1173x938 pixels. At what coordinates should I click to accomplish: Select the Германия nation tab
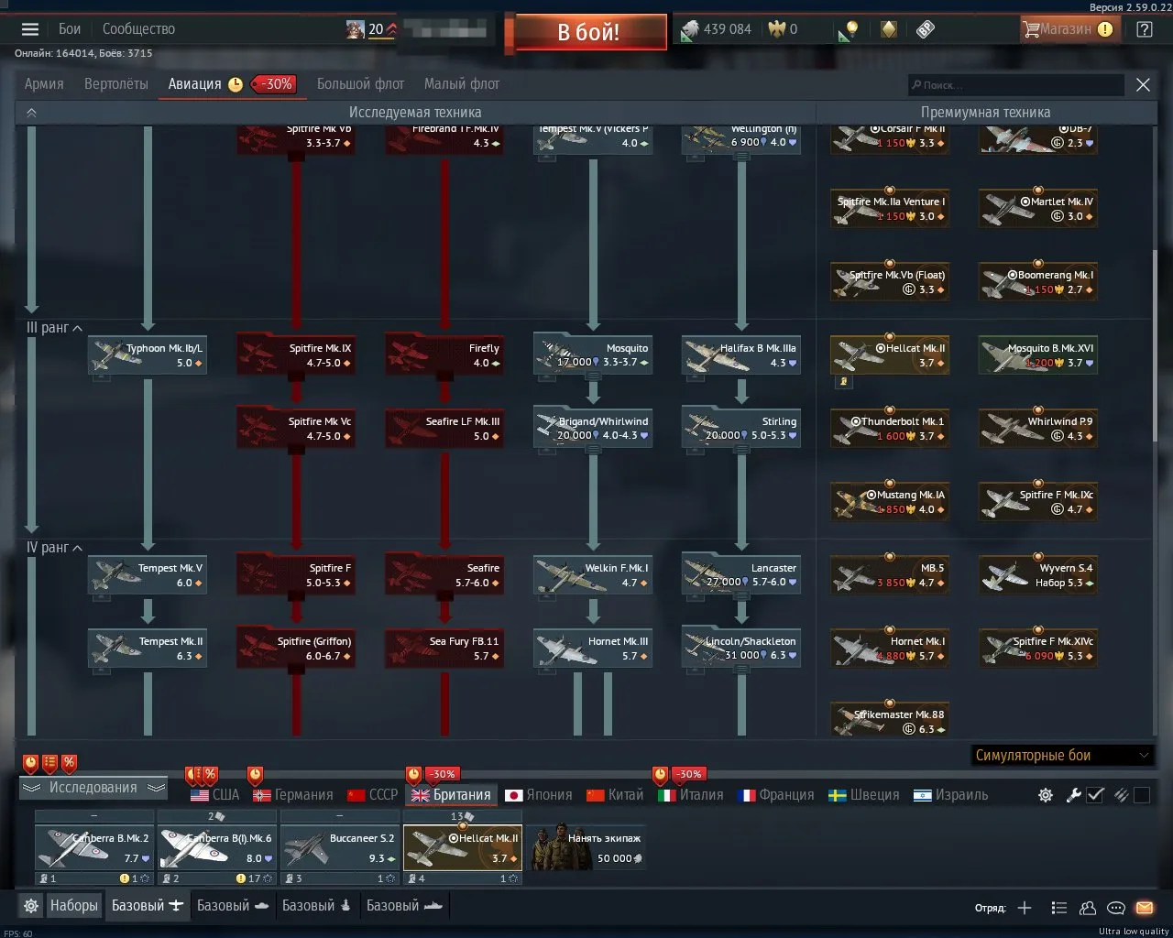(293, 795)
